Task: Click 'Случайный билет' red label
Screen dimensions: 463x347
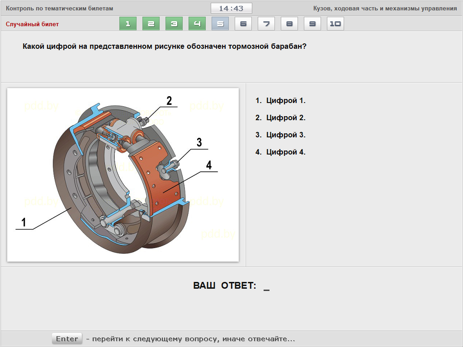Action: click(x=32, y=24)
